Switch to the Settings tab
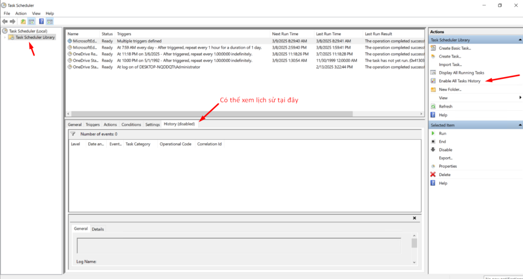This screenshot has width=523, height=279. point(152,124)
